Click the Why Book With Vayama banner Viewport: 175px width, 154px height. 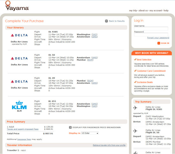tap(151, 53)
